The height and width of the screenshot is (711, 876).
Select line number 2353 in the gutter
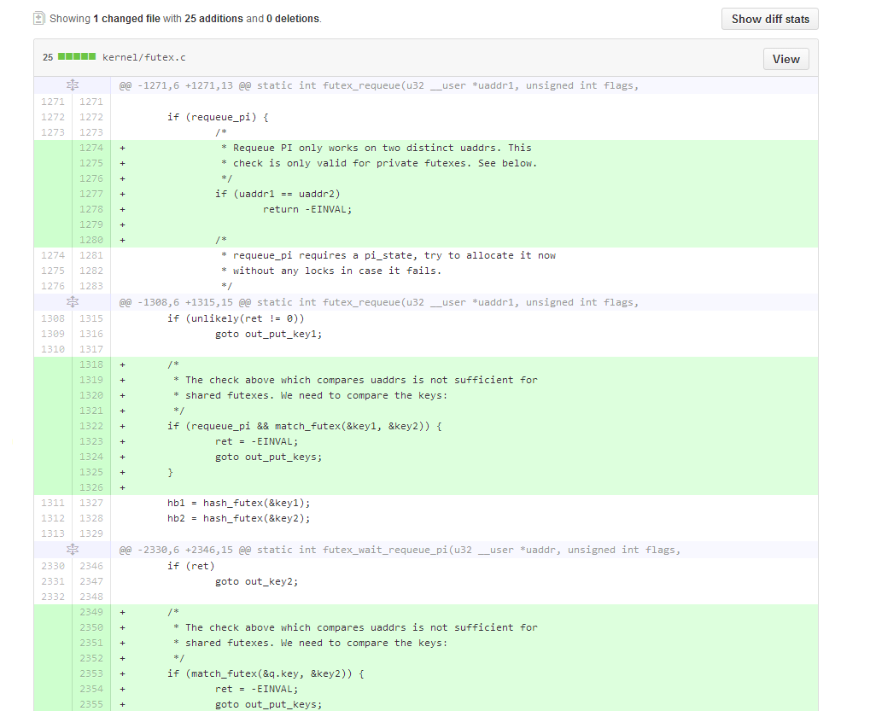[91, 673]
